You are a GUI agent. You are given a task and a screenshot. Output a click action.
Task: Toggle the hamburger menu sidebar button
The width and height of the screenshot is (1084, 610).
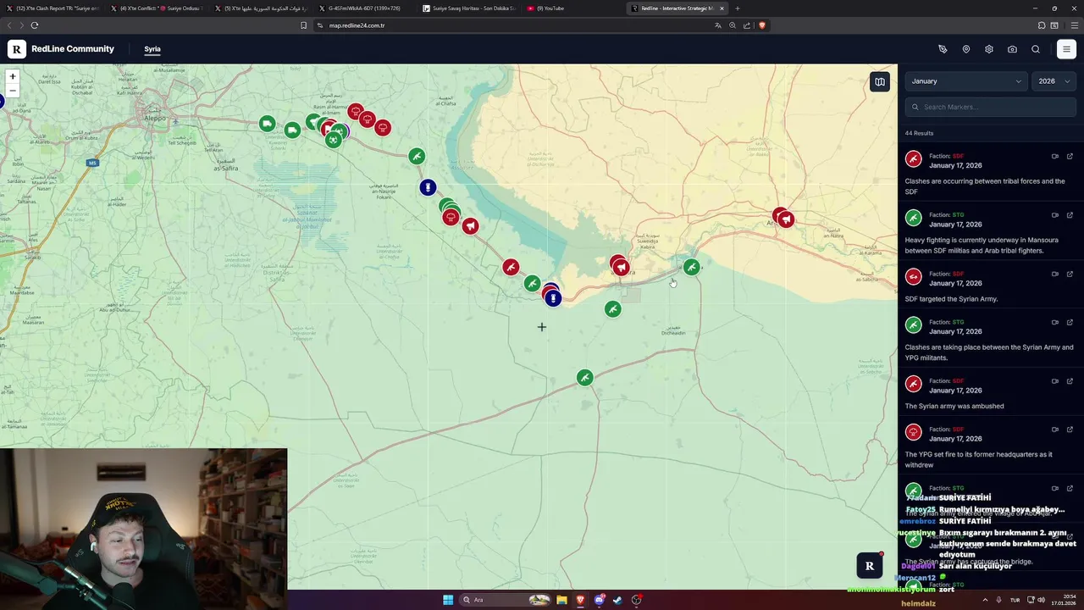1066,49
